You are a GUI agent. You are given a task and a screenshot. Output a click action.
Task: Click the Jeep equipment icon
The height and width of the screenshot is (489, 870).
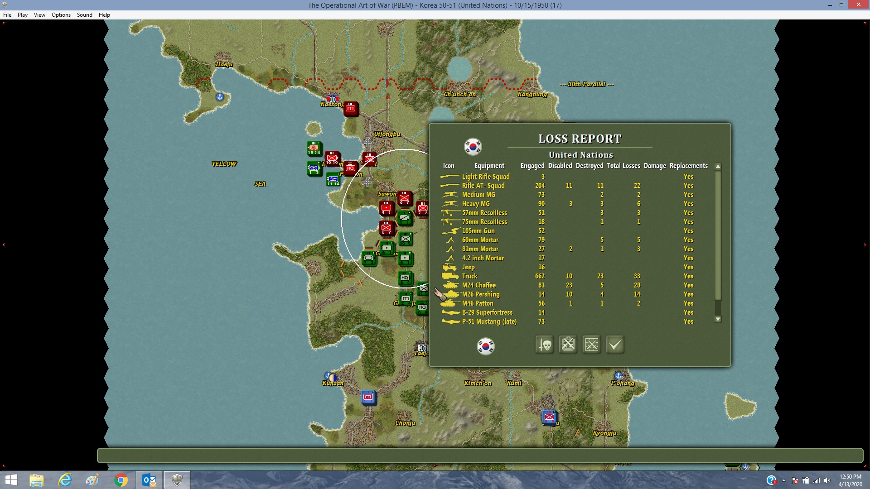pos(449,267)
